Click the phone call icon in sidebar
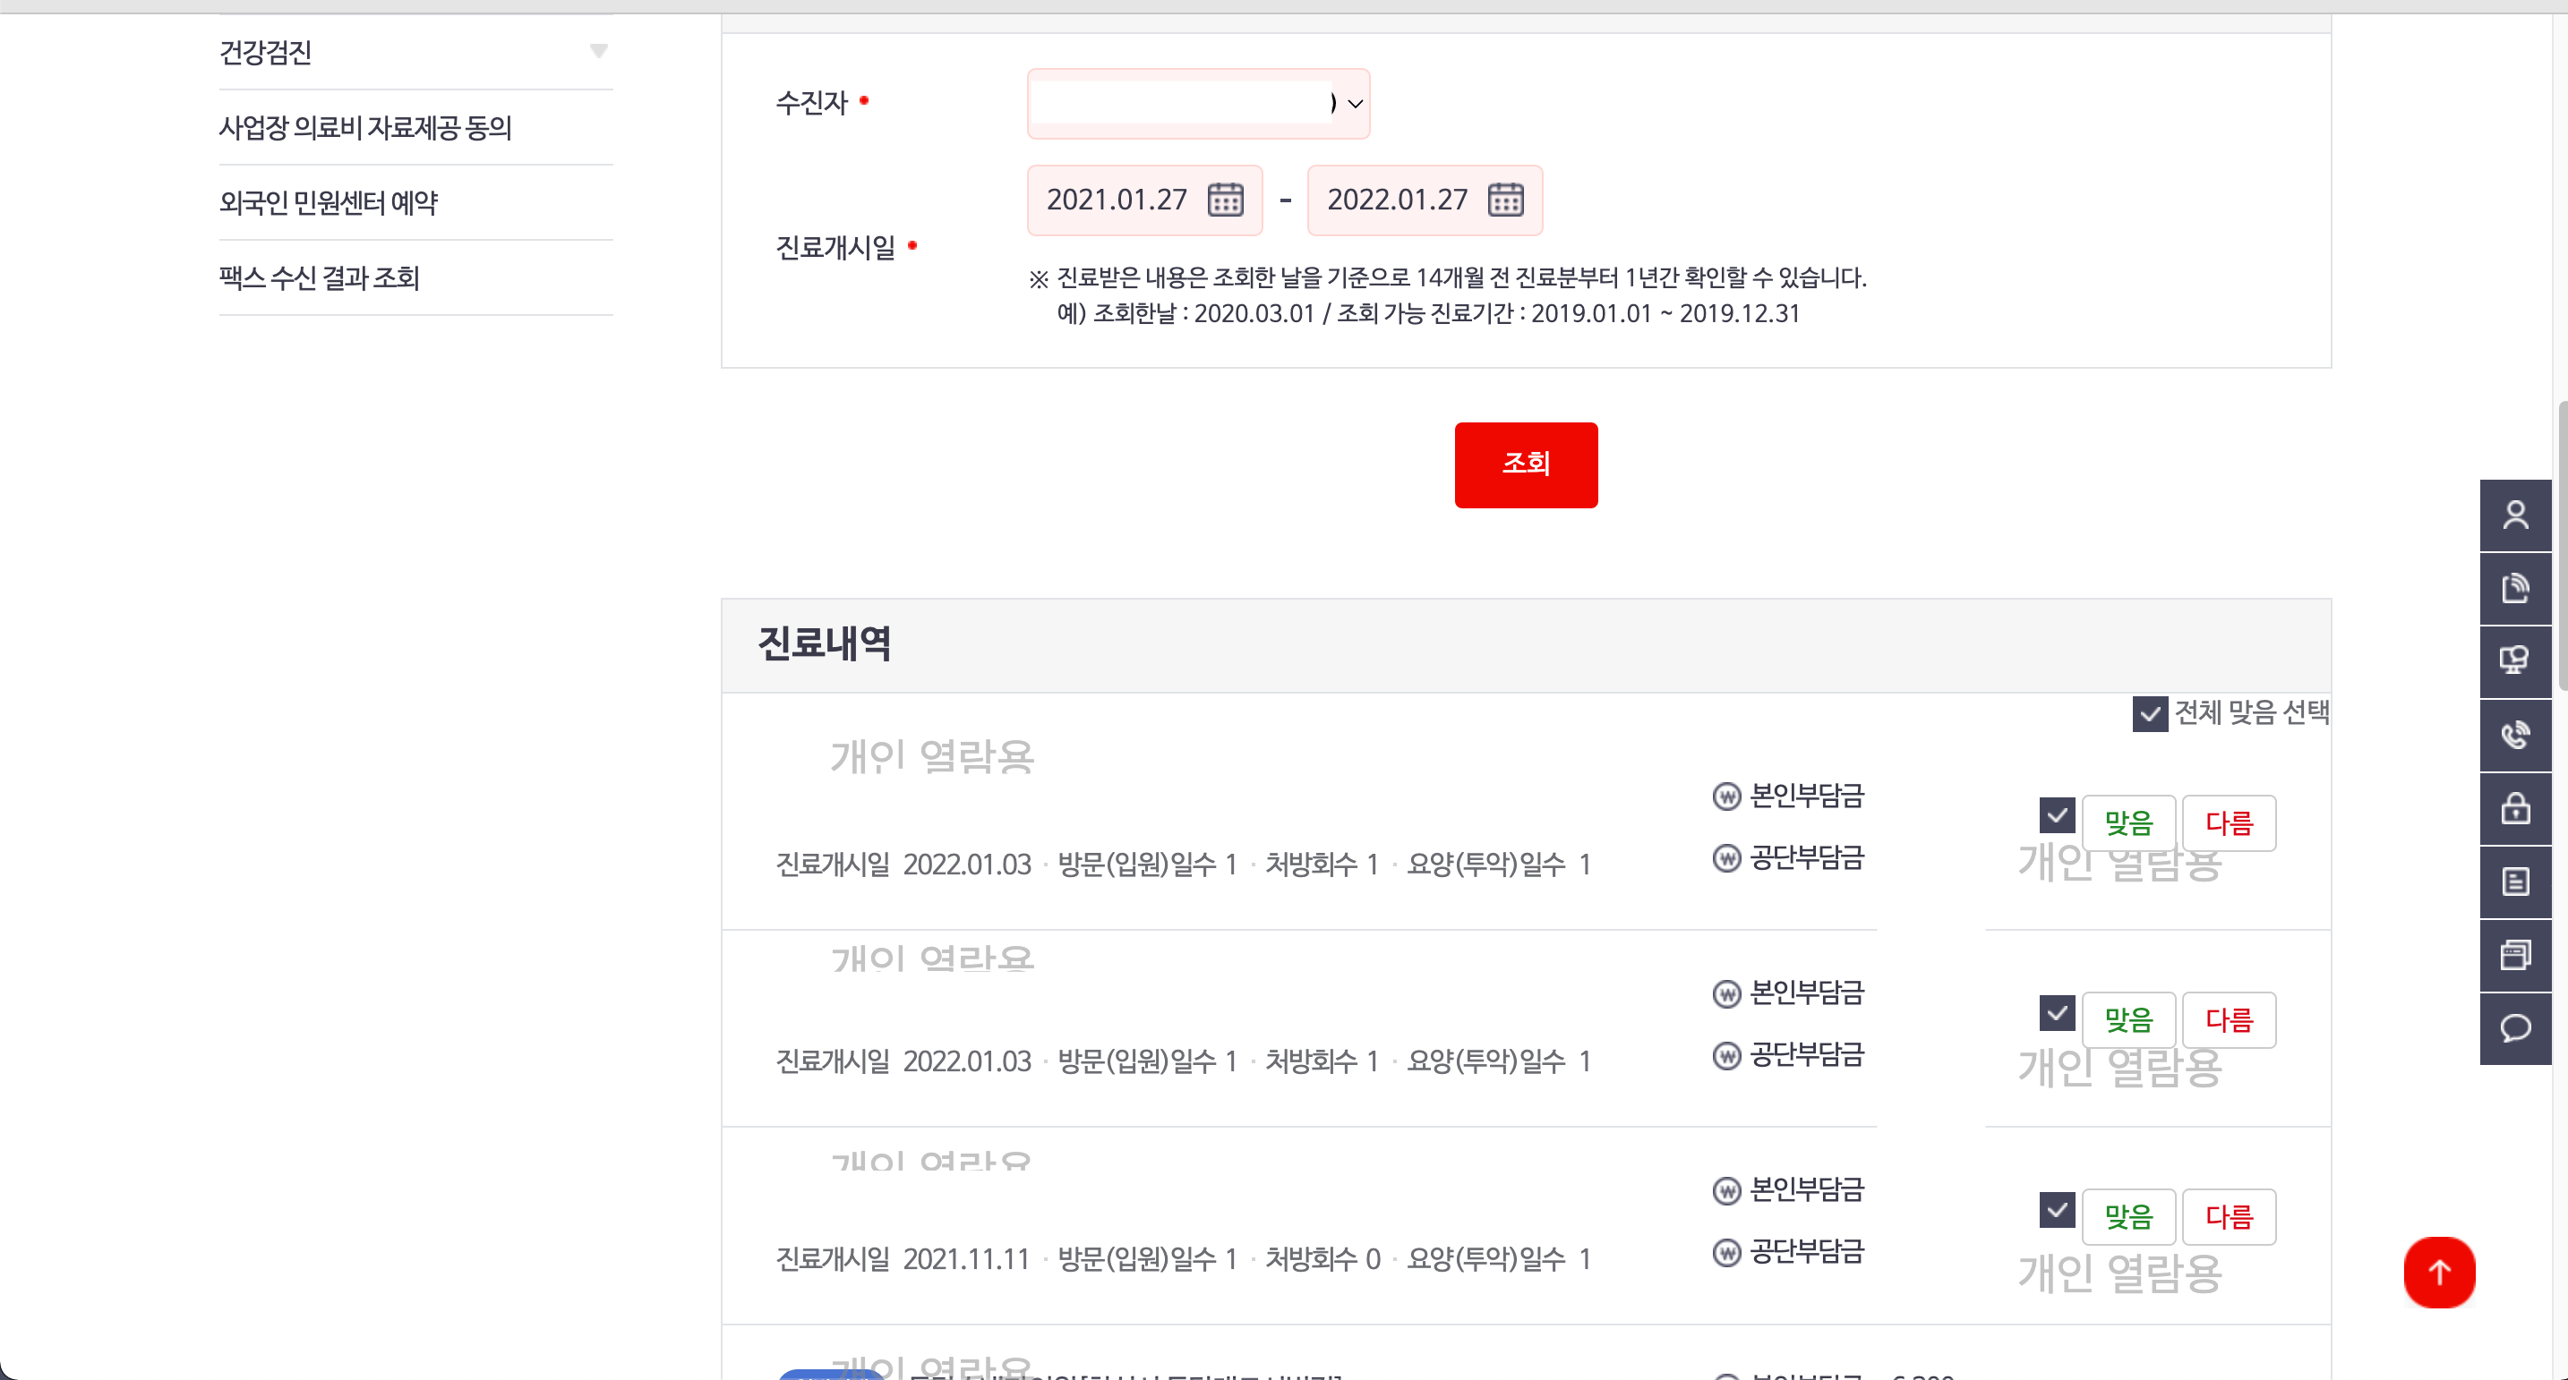This screenshot has width=2568, height=1380. pyautogui.click(x=2514, y=736)
